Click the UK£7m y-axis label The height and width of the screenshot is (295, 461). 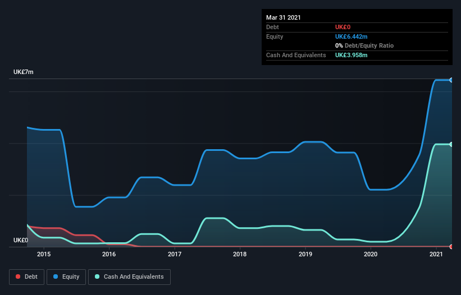click(24, 72)
